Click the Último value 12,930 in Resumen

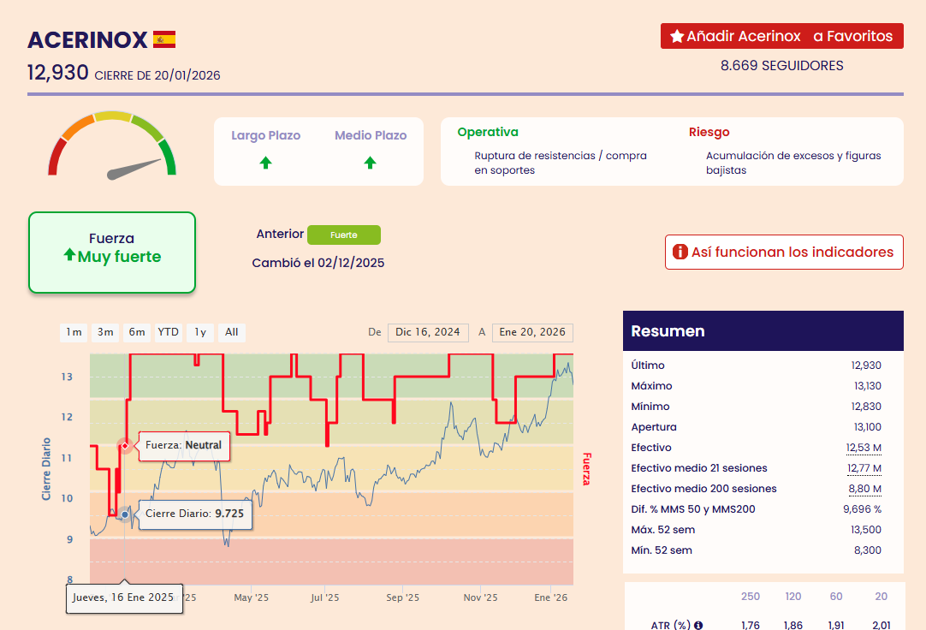point(866,366)
